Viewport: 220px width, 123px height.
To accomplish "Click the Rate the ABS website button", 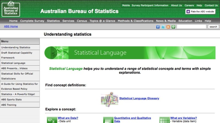I will tap(200, 11).
